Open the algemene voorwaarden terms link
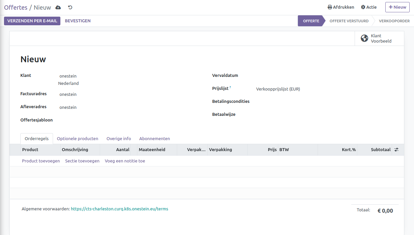 pyautogui.click(x=119, y=209)
